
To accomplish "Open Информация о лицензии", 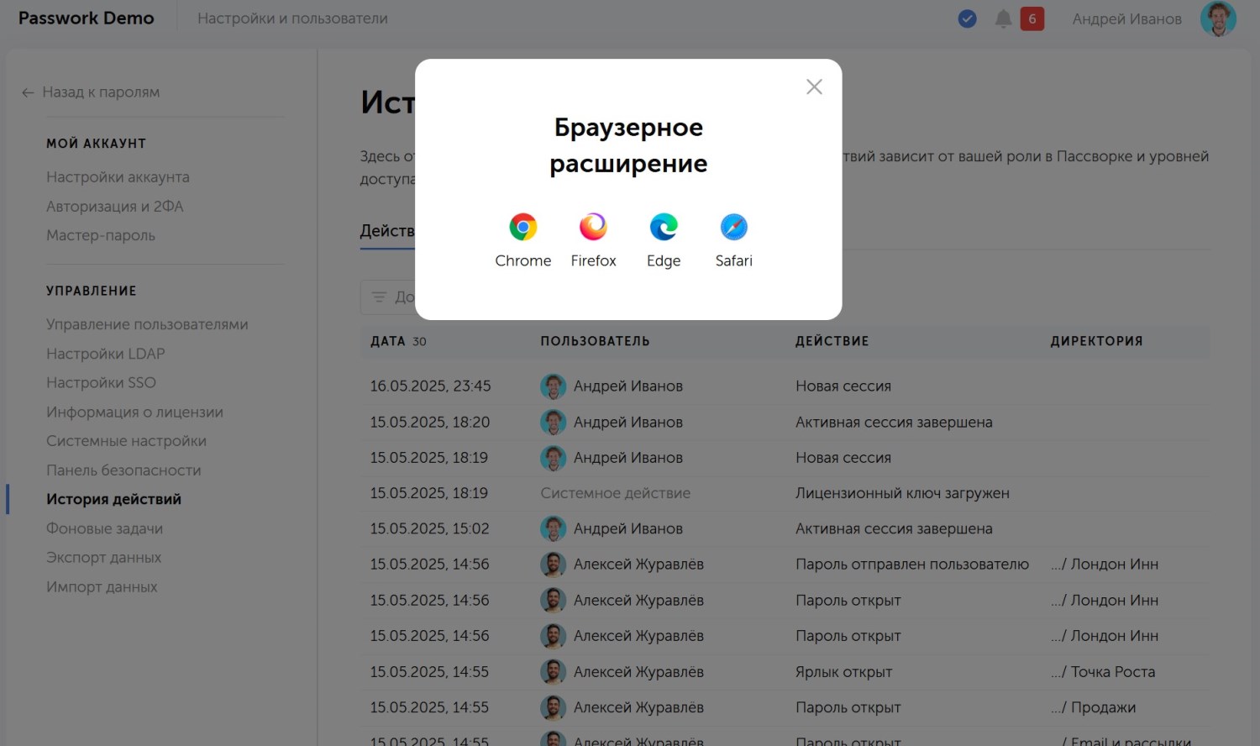I will click(x=134, y=412).
